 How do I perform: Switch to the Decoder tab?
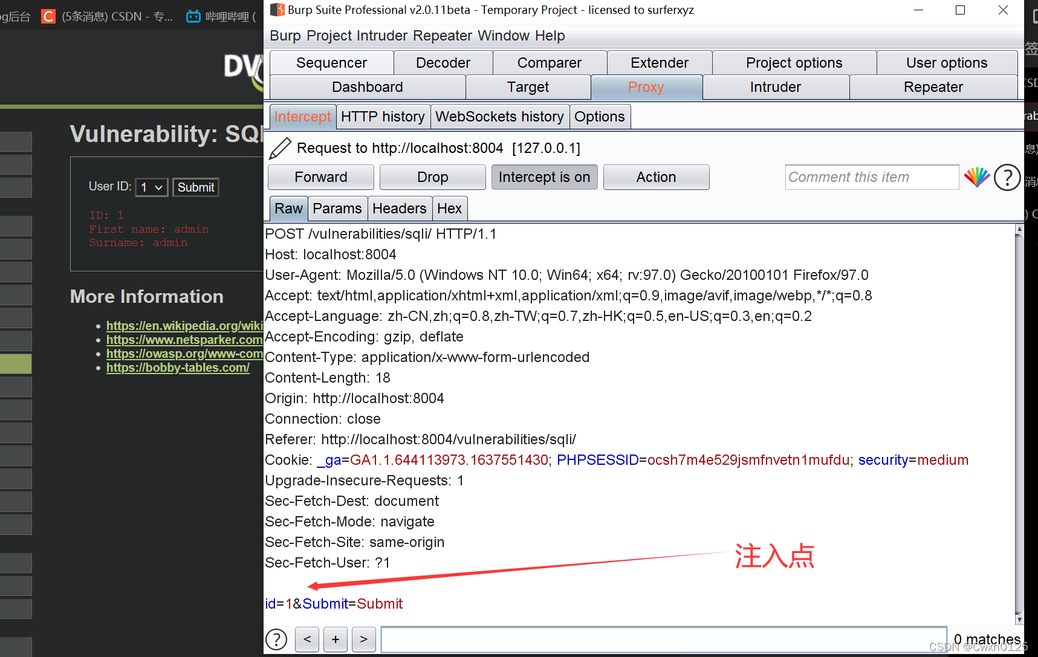pos(443,63)
